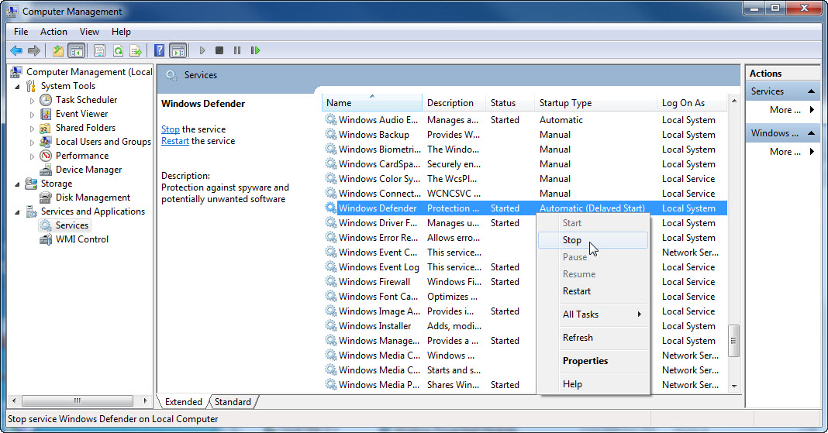Screen dimensions: 828x433
Task: Collapse the System Tools tree node
Action: 17,86
